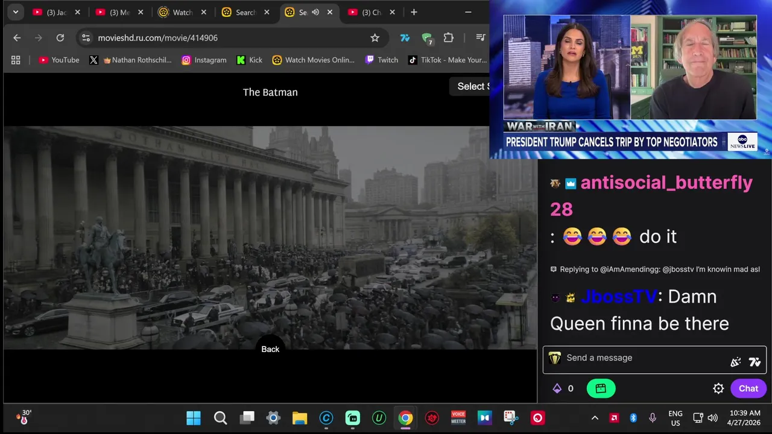This screenshot has width=772, height=434.
Task: Open the tab search dropdown arrow
Action: click(16, 12)
